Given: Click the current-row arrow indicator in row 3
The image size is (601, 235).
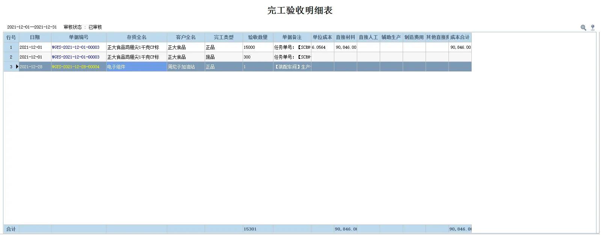Looking at the screenshot, I should (17, 67).
